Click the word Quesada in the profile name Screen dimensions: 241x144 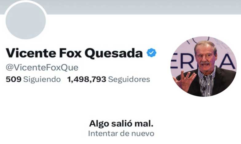point(114,53)
